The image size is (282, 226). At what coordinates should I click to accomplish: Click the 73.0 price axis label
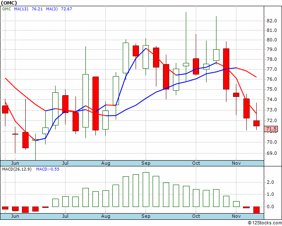272,110
